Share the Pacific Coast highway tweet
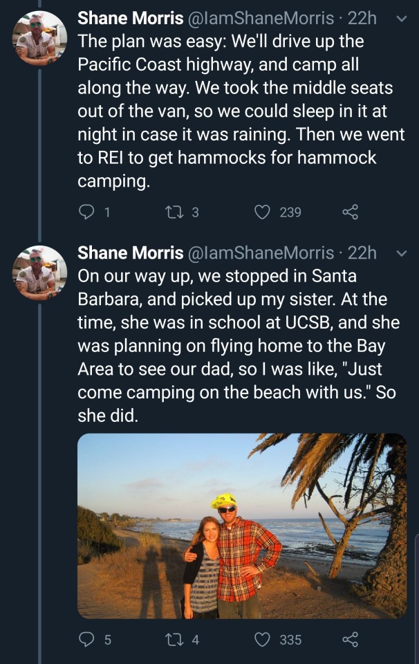The width and height of the screenshot is (419, 664). 351,212
